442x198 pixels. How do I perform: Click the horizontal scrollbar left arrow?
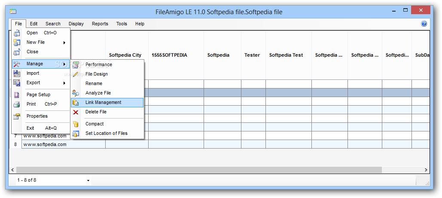(12, 170)
